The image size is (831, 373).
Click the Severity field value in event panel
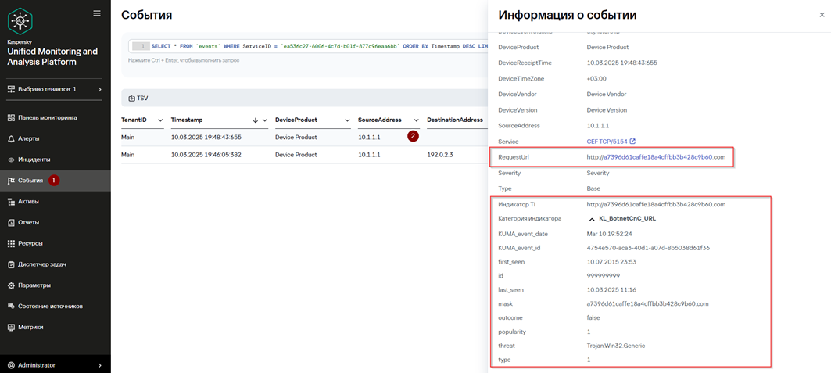click(x=598, y=174)
